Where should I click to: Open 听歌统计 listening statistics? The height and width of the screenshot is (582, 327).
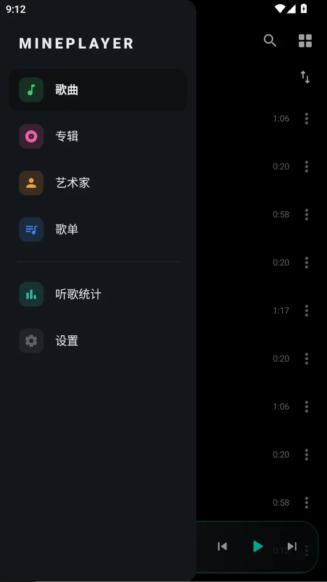(x=98, y=294)
